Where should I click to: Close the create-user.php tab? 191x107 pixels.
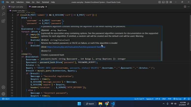coord(46,7)
